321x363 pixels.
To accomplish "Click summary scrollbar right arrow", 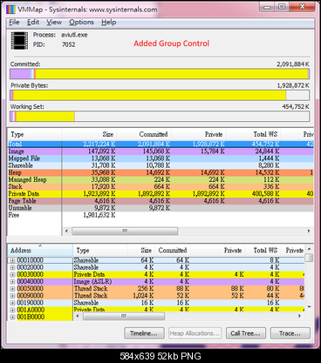I will pyautogui.click(x=309, y=231).
